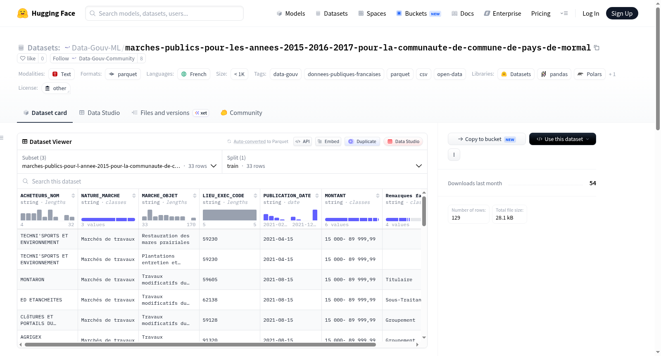This screenshot has width=661, height=356.
Task: Sort by MARCHE_OBJET column sort icon
Action: (x=195, y=196)
